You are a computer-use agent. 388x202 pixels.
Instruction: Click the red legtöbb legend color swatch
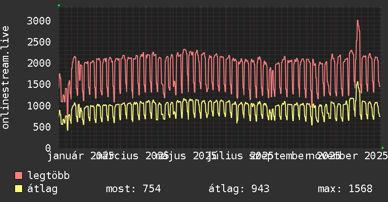[18, 176]
